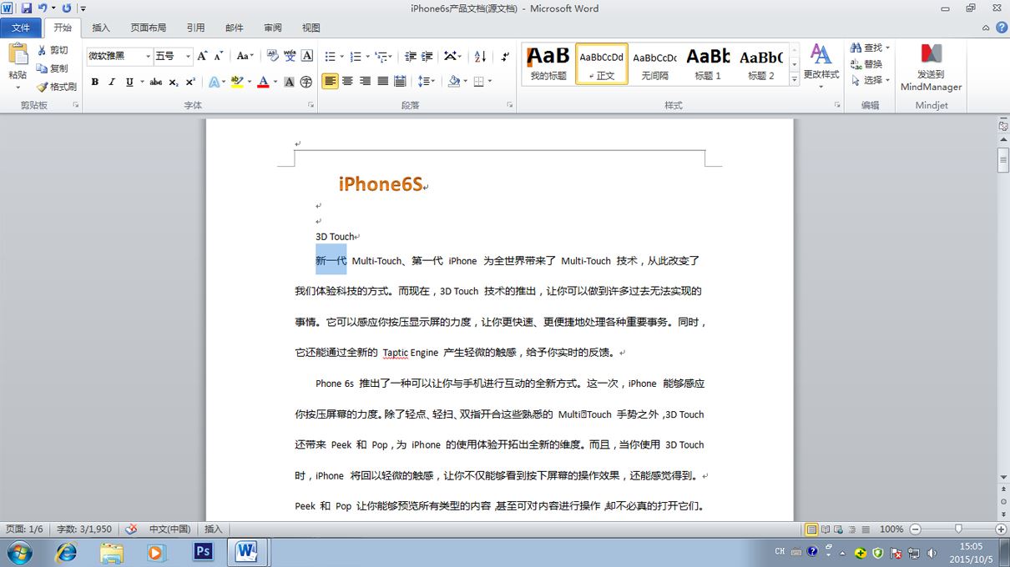Switch to the 审阅 Review tab
This screenshot has width=1010, height=567.
pyautogui.click(x=273, y=28)
